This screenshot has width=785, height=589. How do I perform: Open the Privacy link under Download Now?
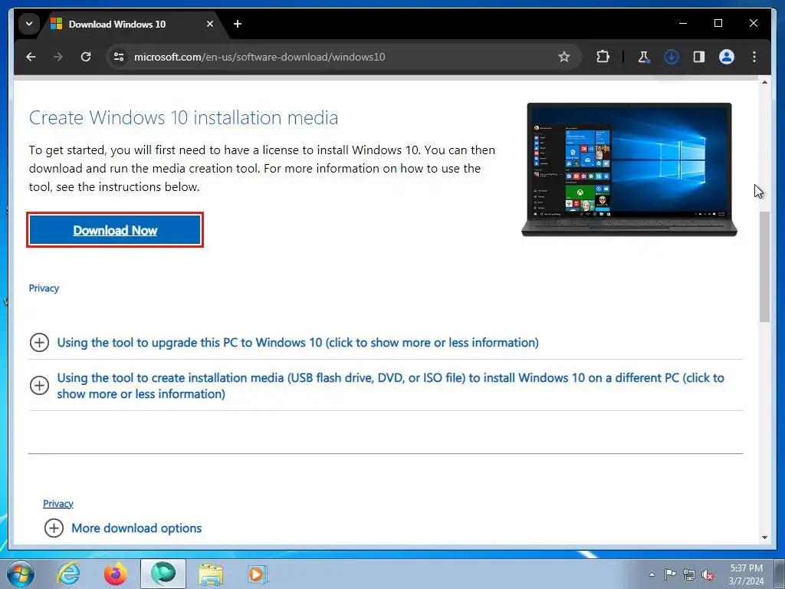(44, 288)
